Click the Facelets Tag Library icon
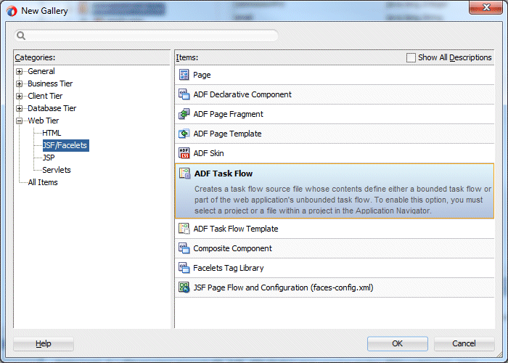The height and width of the screenshot is (363, 508). [184, 268]
